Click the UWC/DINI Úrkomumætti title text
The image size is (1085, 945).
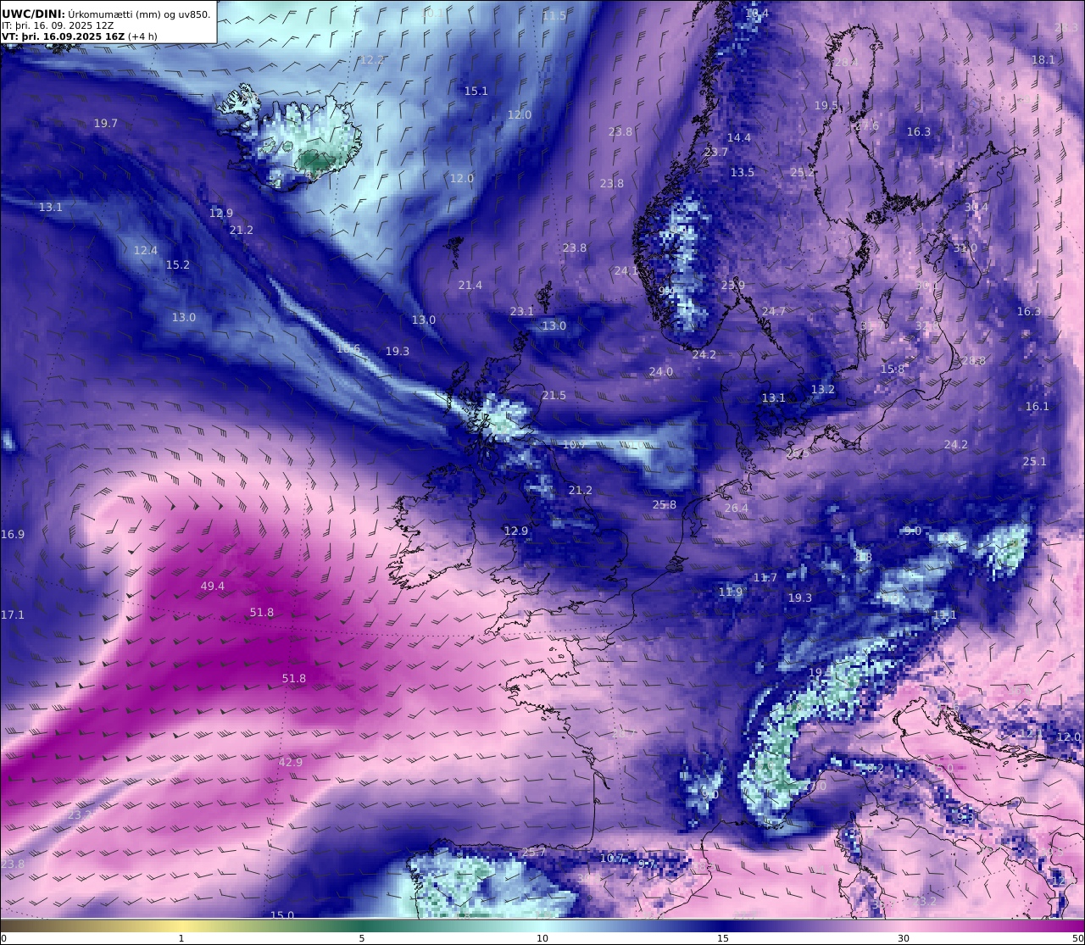(107, 14)
